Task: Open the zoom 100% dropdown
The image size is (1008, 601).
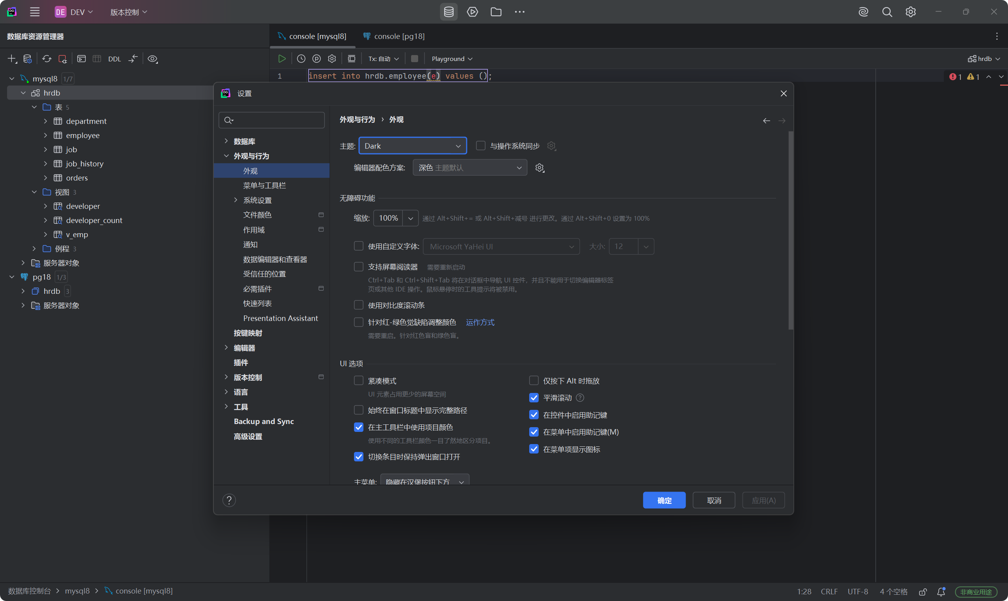Action: click(410, 218)
